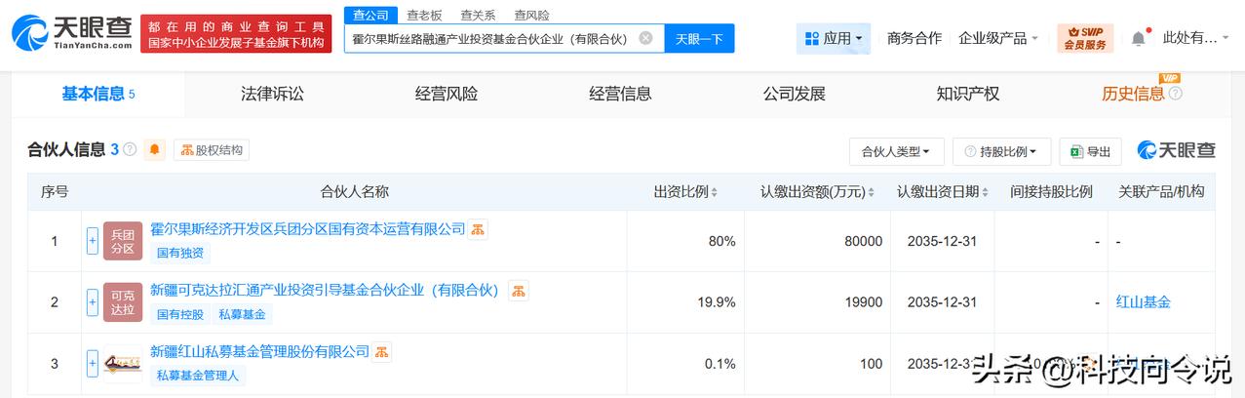Click the 国有控股 tag in row 2

(180, 315)
